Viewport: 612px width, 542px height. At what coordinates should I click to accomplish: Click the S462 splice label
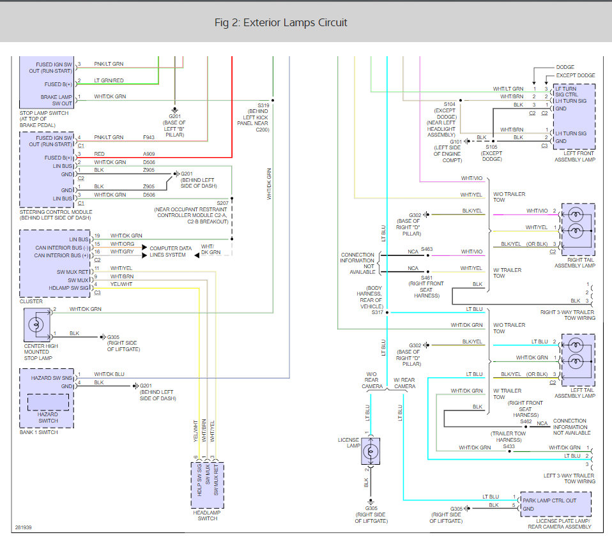pyautogui.click(x=526, y=421)
